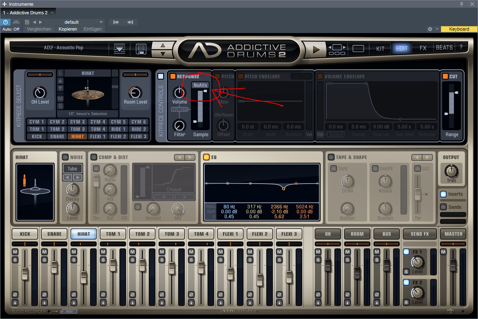This screenshot has height=319, width=478.
Task: Click the save preset floppy disk icon
Action: (x=141, y=49)
